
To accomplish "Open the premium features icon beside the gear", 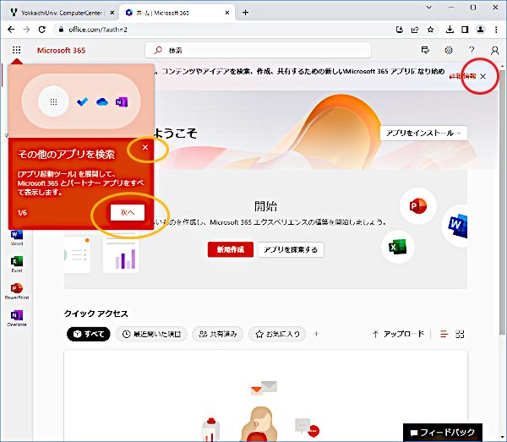I will [425, 50].
